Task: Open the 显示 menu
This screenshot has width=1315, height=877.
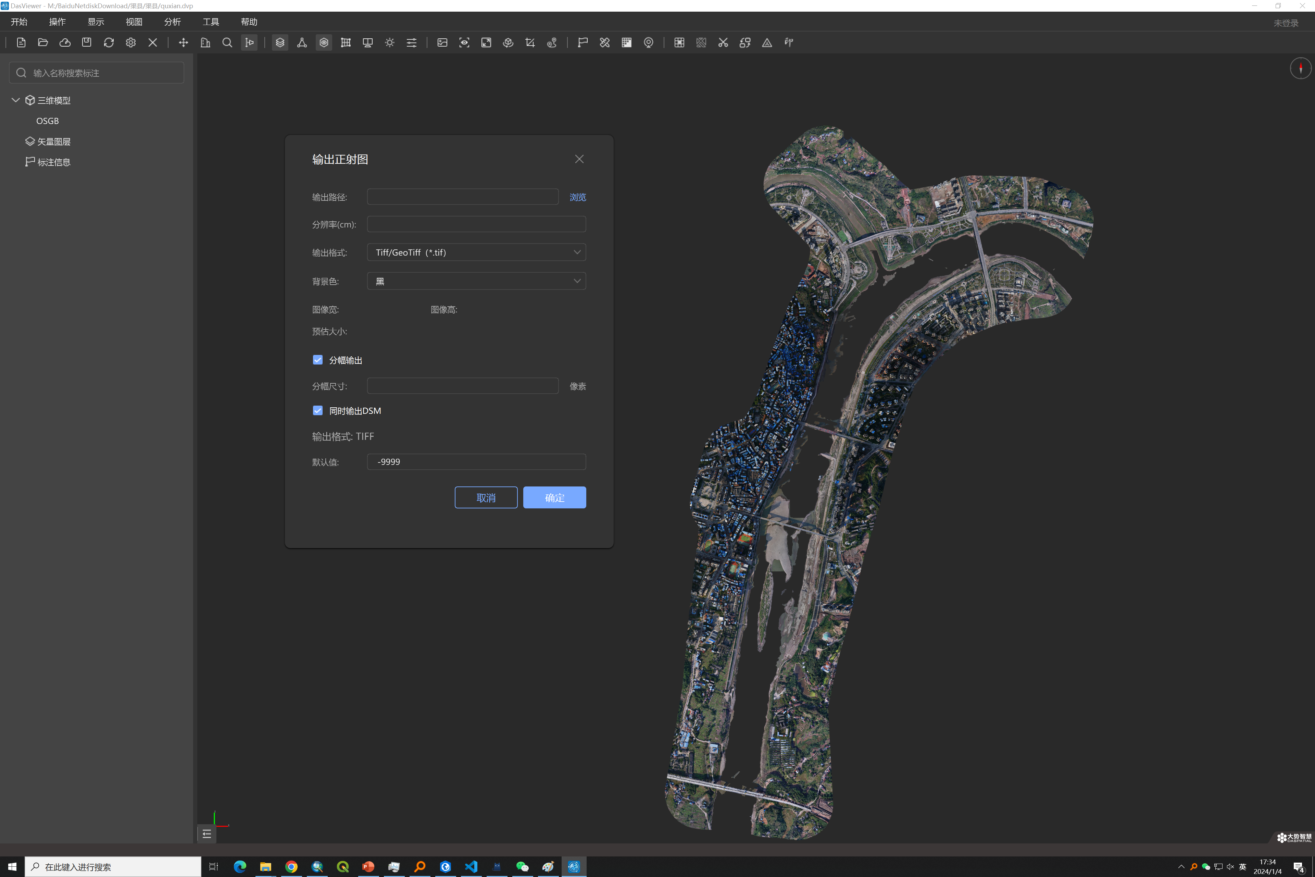Action: pos(96,22)
